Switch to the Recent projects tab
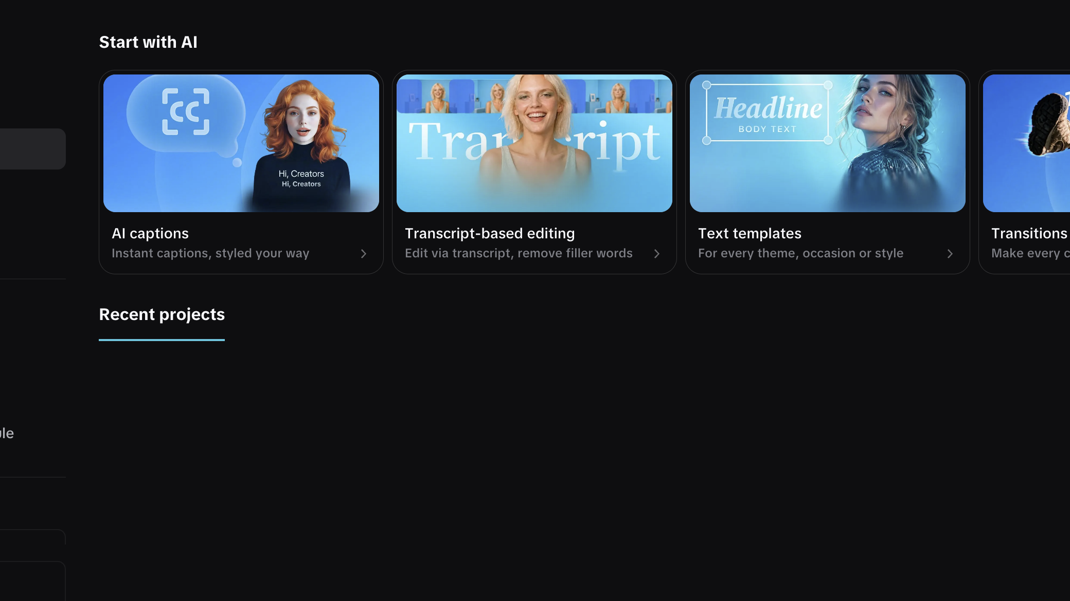This screenshot has height=601, width=1070. point(162,314)
